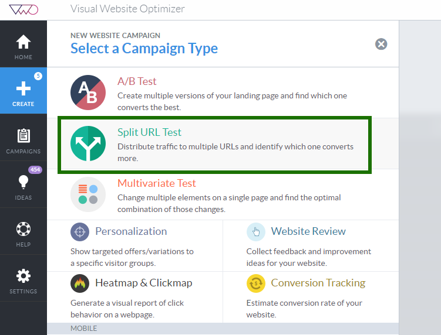Click the Split URL Test arrow icon
This screenshot has width=441, height=335.
coord(88,143)
